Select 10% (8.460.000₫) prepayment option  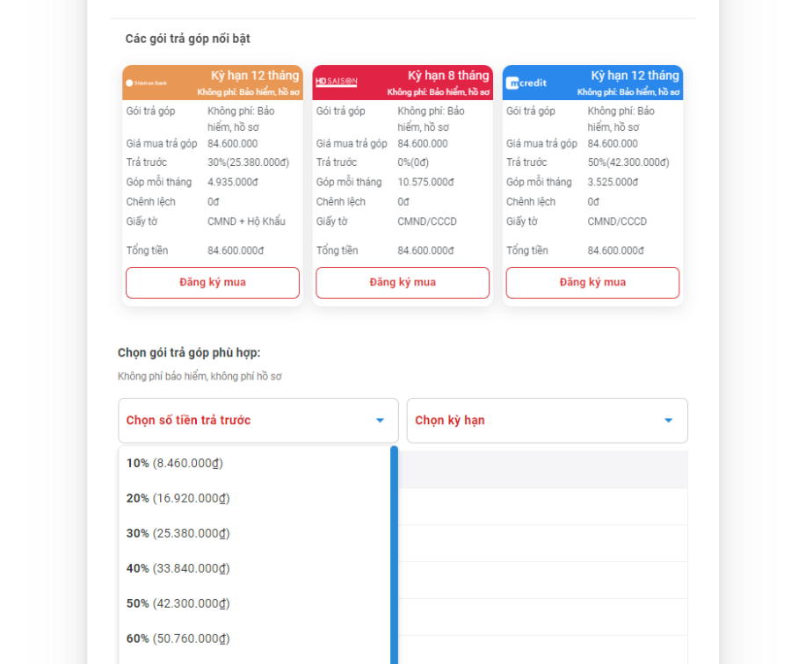pos(175,463)
